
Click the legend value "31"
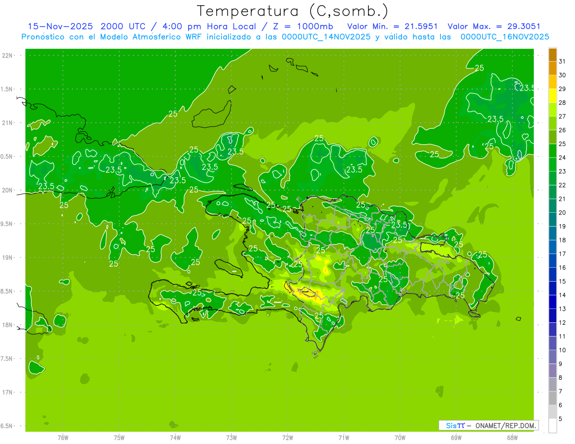(x=563, y=61)
